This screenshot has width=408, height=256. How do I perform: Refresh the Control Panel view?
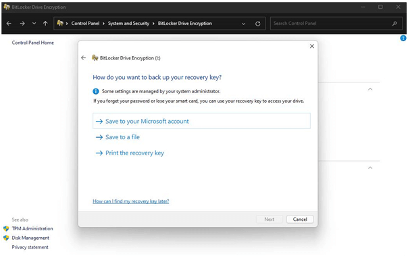point(257,24)
